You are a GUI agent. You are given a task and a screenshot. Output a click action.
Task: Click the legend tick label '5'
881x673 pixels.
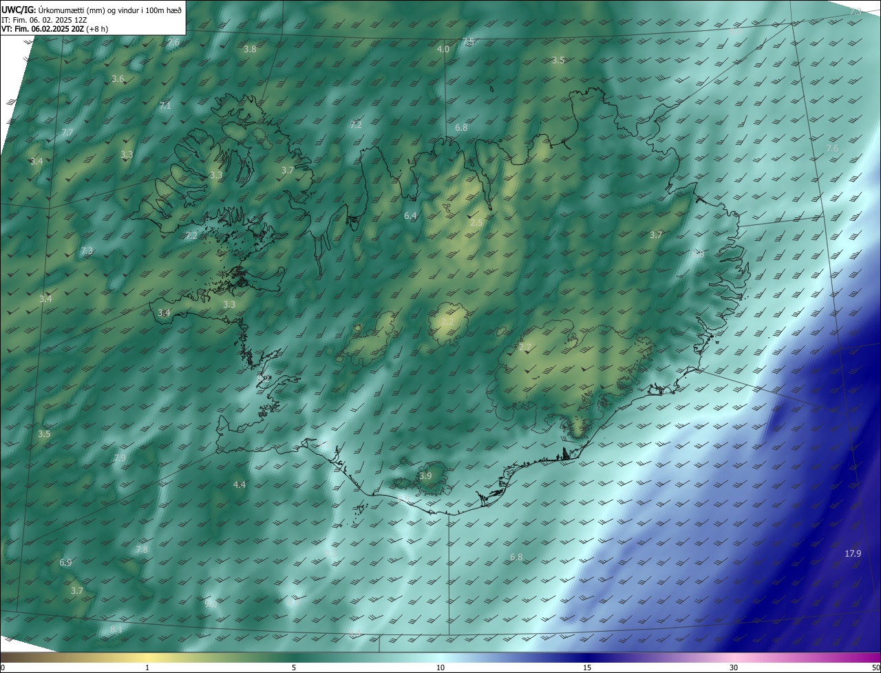tap(294, 667)
